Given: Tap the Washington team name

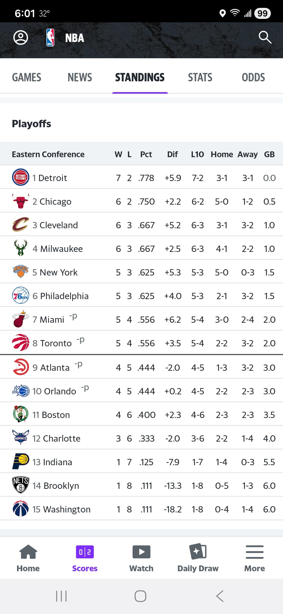Looking at the screenshot, I should coord(67,509).
